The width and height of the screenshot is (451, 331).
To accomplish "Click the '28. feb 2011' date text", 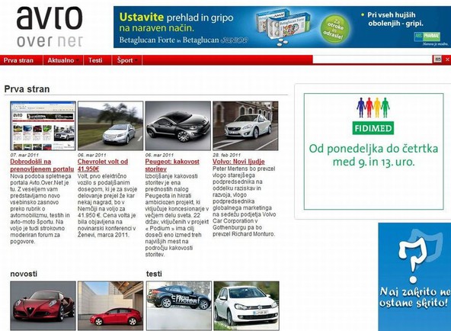I will click(x=227, y=155).
